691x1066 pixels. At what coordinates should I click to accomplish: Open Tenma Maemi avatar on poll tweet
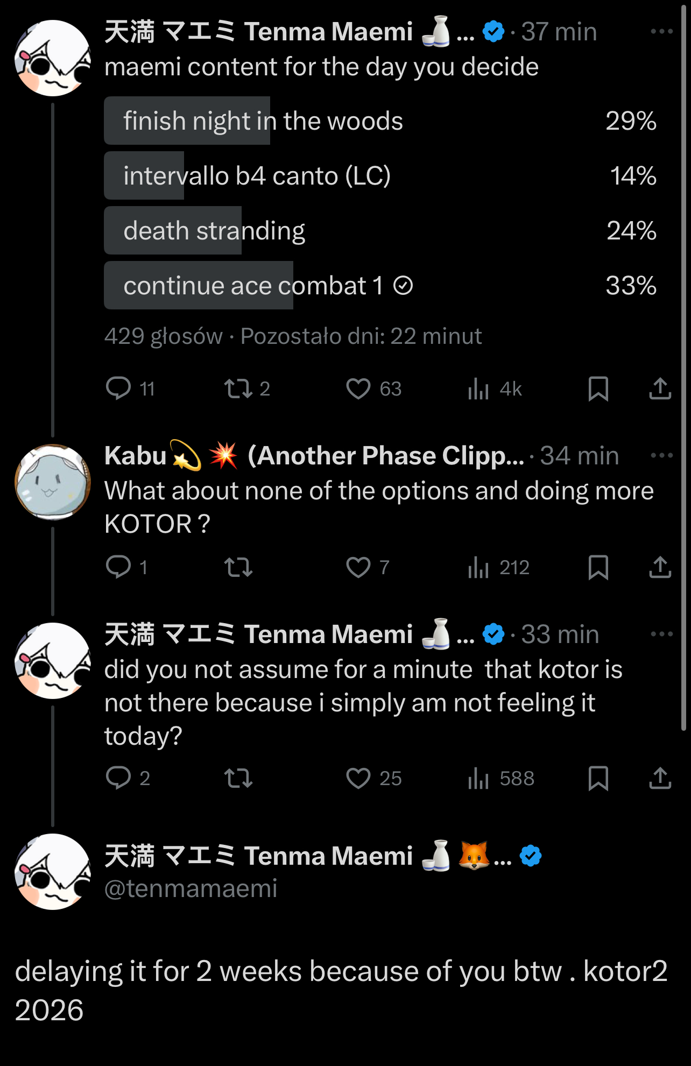tap(53, 58)
